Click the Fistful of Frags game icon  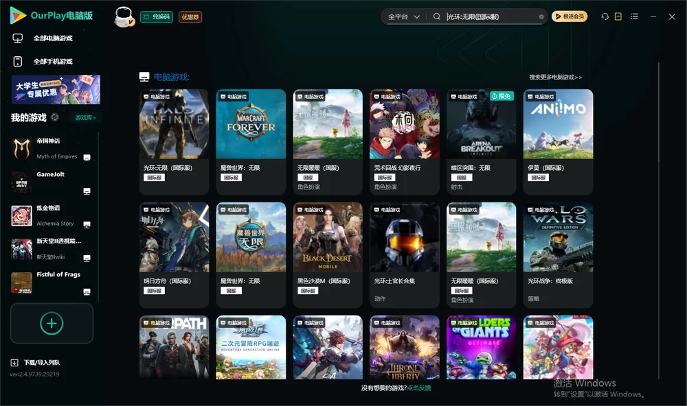click(x=21, y=283)
